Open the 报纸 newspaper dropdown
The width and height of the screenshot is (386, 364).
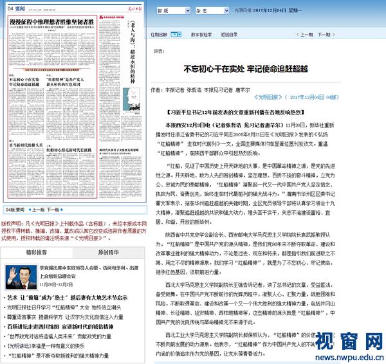[174, 10]
